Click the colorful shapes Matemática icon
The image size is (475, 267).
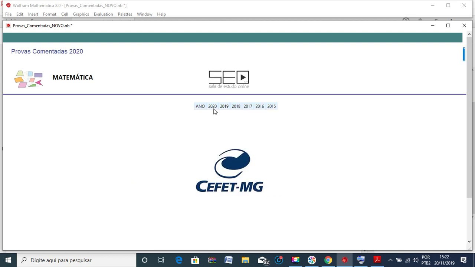tap(29, 79)
